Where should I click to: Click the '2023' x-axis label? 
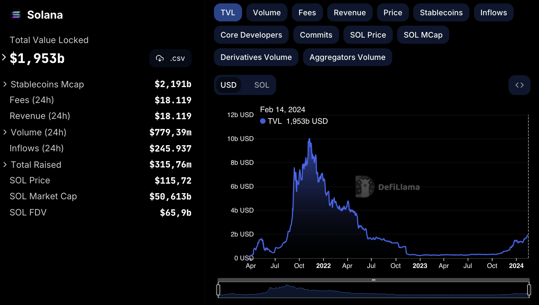point(420,266)
